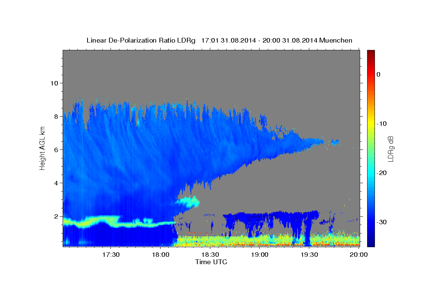Click the 19:00 time tick label
This screenshot has width=445, height=296.
pos(260,255)
